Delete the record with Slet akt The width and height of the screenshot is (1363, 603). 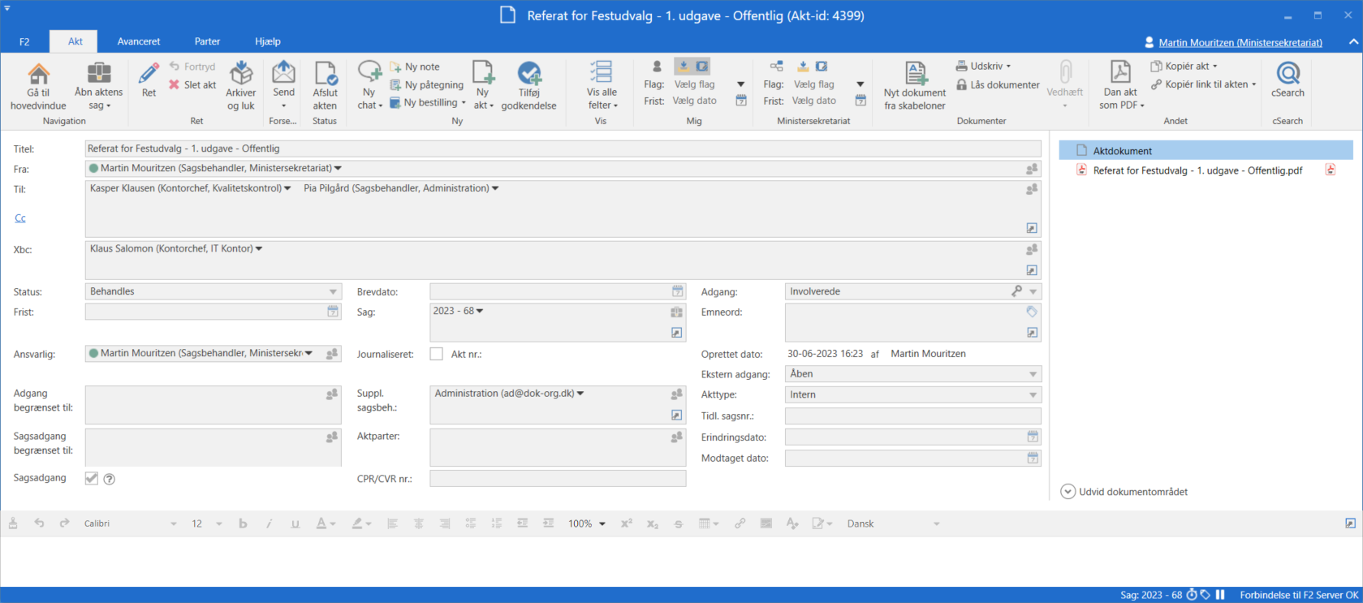(x=192, y=84)
